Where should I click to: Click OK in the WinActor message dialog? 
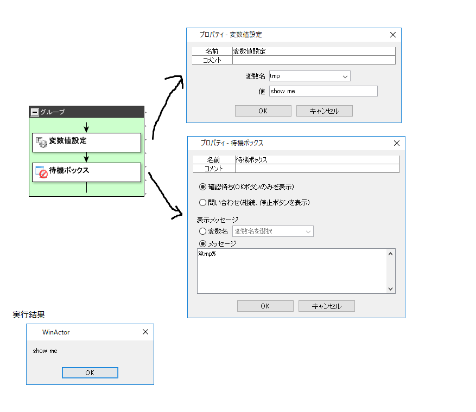(x=90, y=373)
